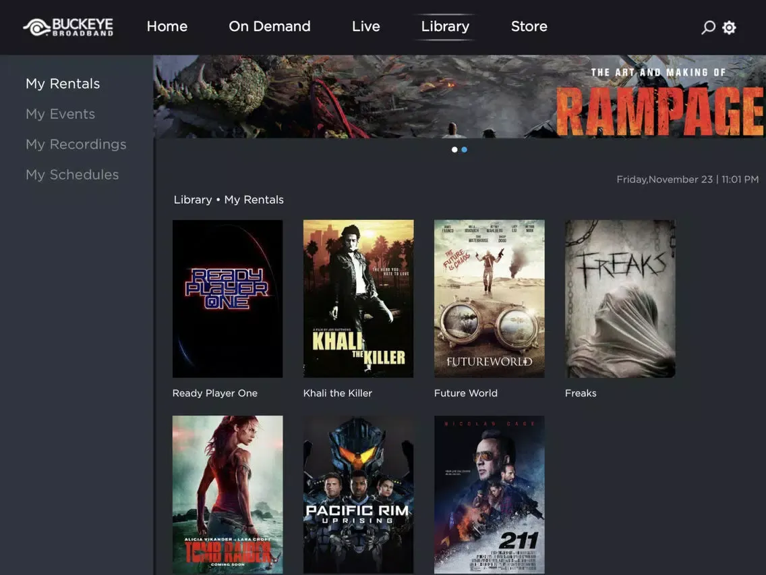Click the Freaks title text
The width and height of the screenshot is (766, 575).
tap(581, 393)
